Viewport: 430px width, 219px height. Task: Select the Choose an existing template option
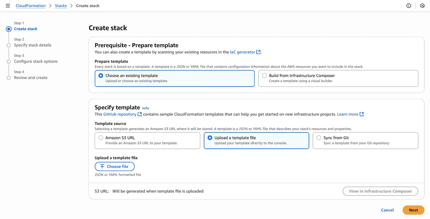point(101,76)
